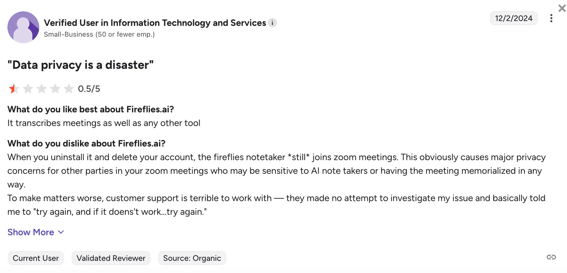This screenshot has width=567, height=273.
Task: Click the Small-Business company size label
Action: [99, 35]
